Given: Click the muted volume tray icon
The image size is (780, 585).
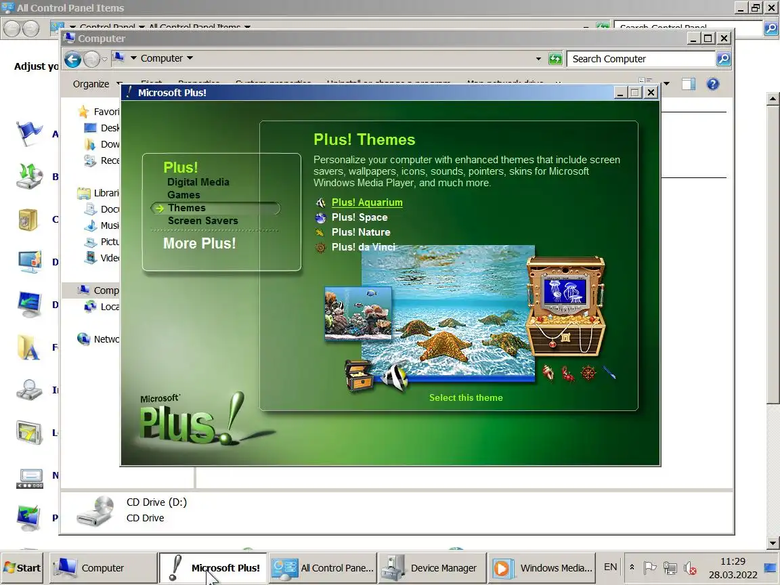Looking at the screenshot, I should pyautogui.click(x=690, y=567).
